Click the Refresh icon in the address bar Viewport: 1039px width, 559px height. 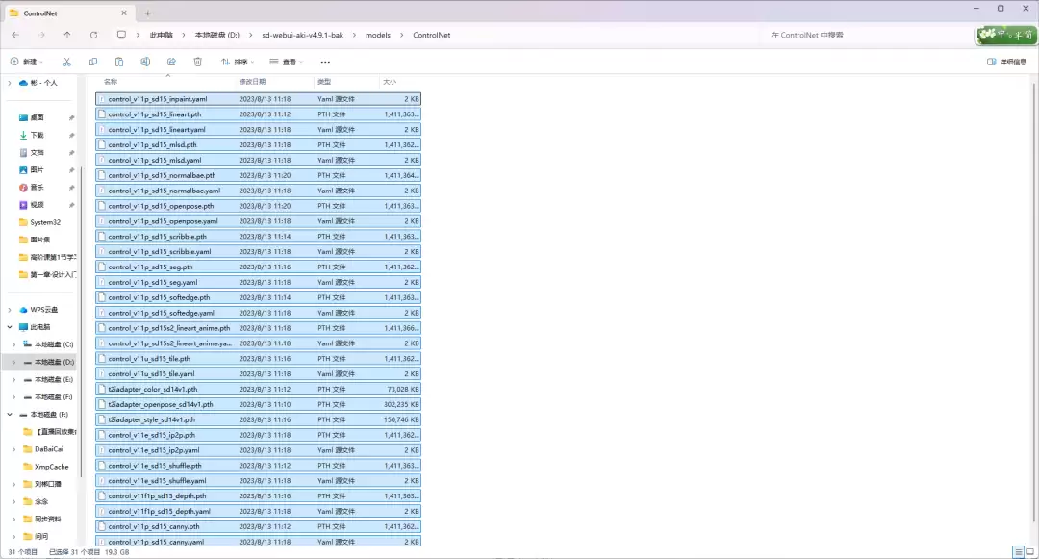click(93, 35)
